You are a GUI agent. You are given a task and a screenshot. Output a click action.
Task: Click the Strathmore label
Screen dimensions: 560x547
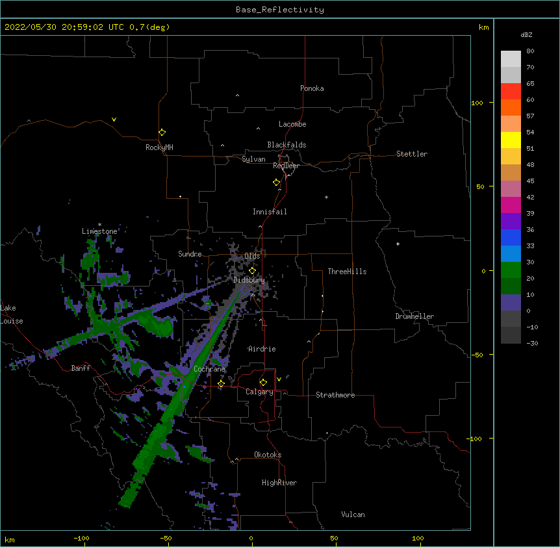point(335,395)
